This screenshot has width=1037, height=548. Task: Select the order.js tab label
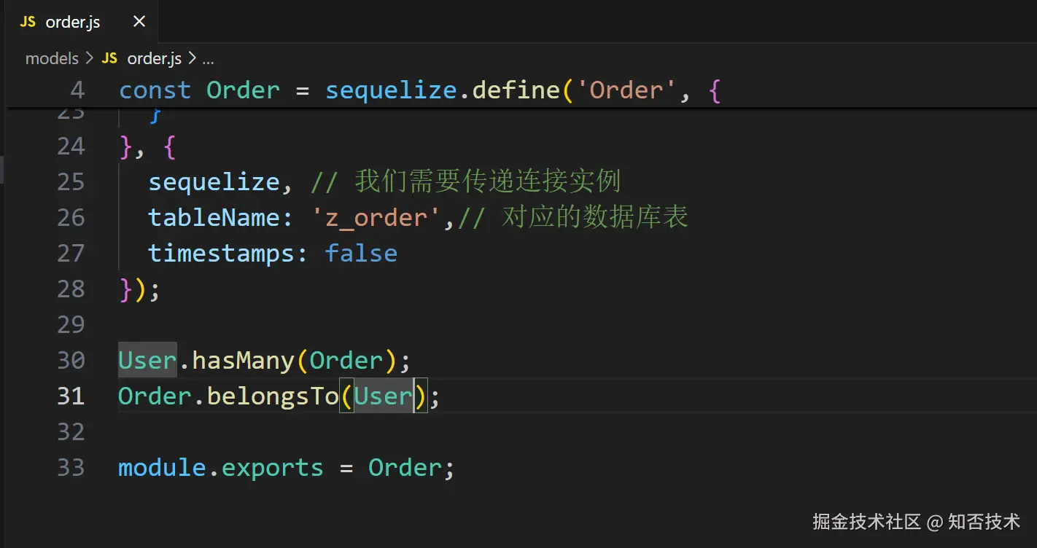[x=73, y=22]
